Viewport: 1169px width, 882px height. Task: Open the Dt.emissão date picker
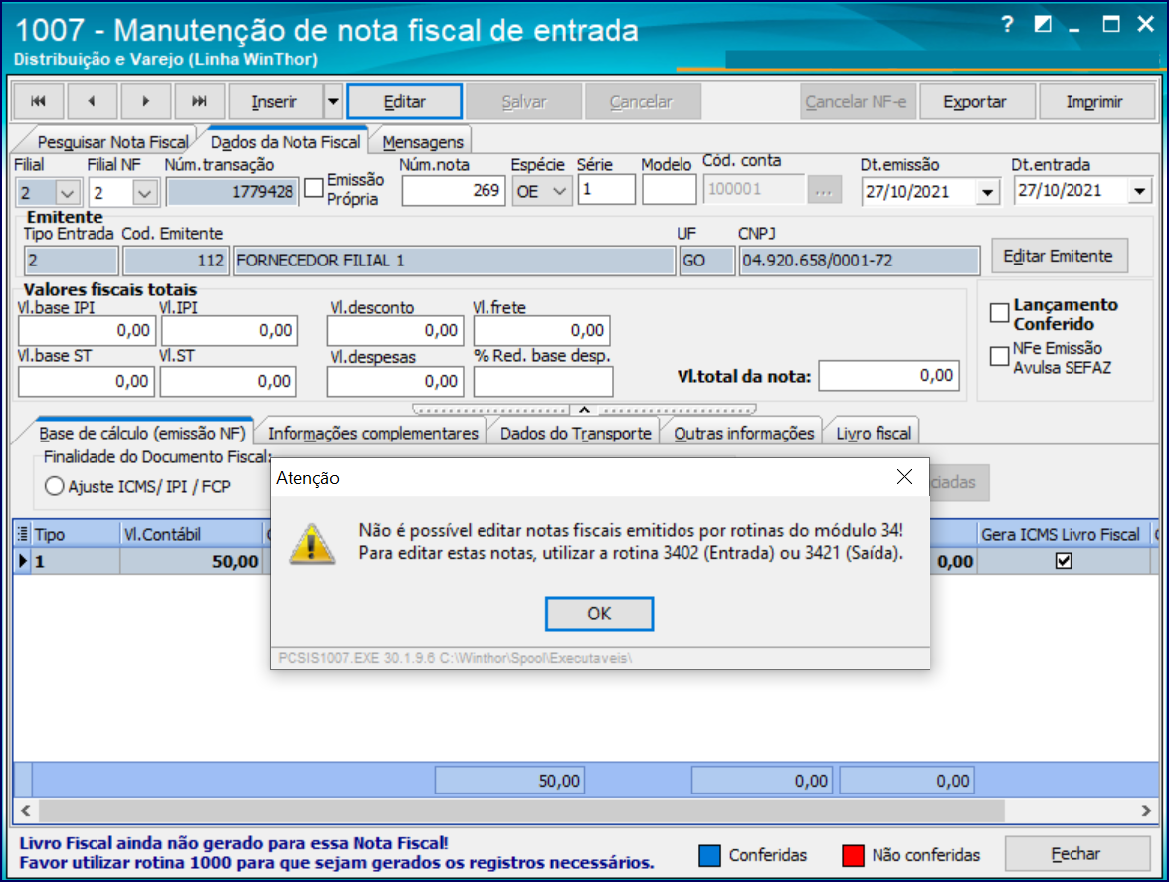pos(987,192)
